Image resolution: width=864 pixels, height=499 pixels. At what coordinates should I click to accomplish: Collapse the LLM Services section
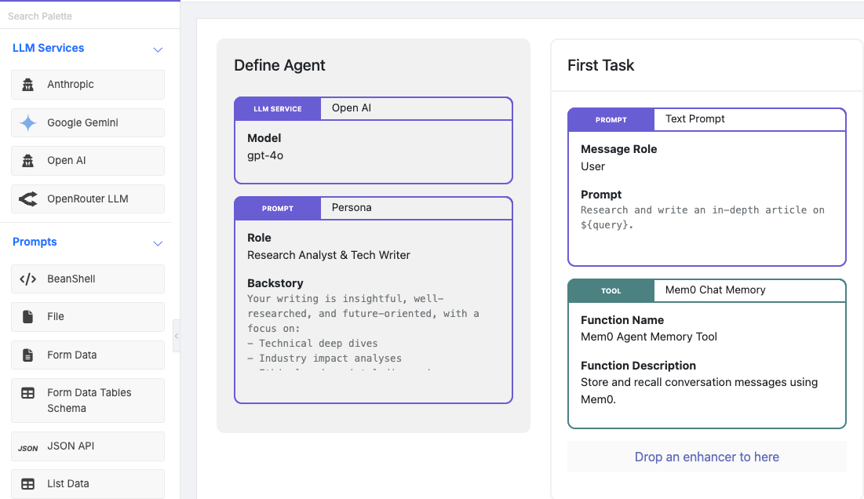tap(158, 49)
